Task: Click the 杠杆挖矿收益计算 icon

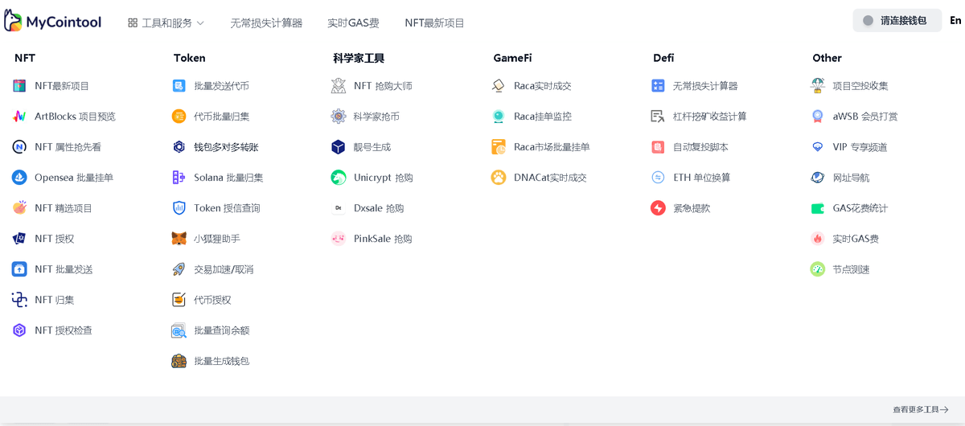Action: [x=658, y=117]
